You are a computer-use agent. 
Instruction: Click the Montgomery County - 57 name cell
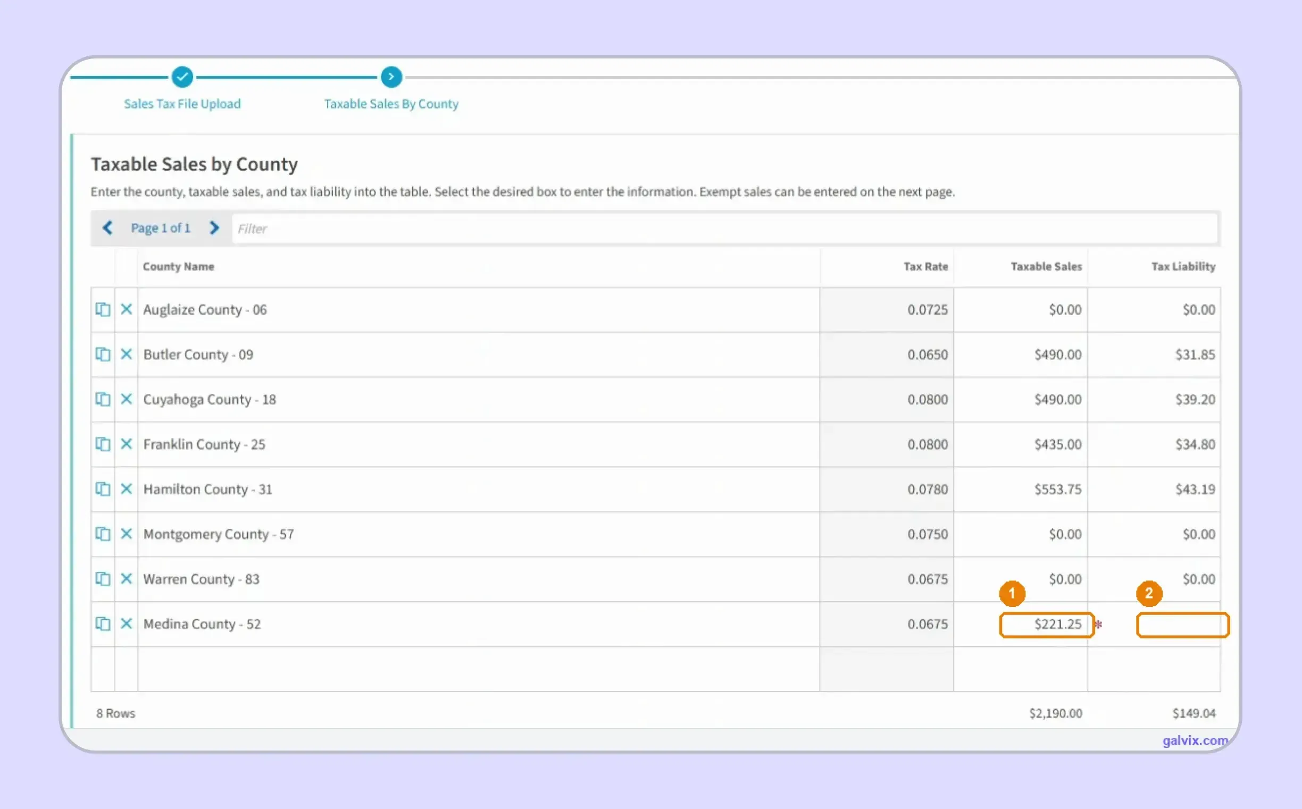coord(479,534)
